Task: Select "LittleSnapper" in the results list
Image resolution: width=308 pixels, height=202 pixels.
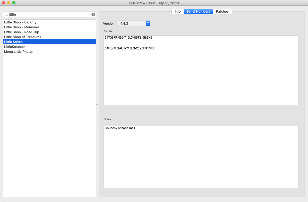Action: [x=14, y=47]
